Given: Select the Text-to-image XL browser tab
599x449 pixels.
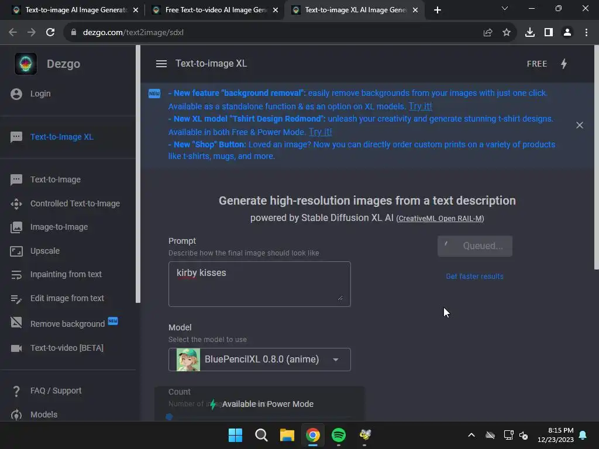Looking at the screenshot, I should 355,10.
